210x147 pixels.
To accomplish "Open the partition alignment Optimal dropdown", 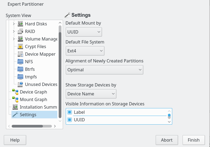I will click(x=104, y=70).
